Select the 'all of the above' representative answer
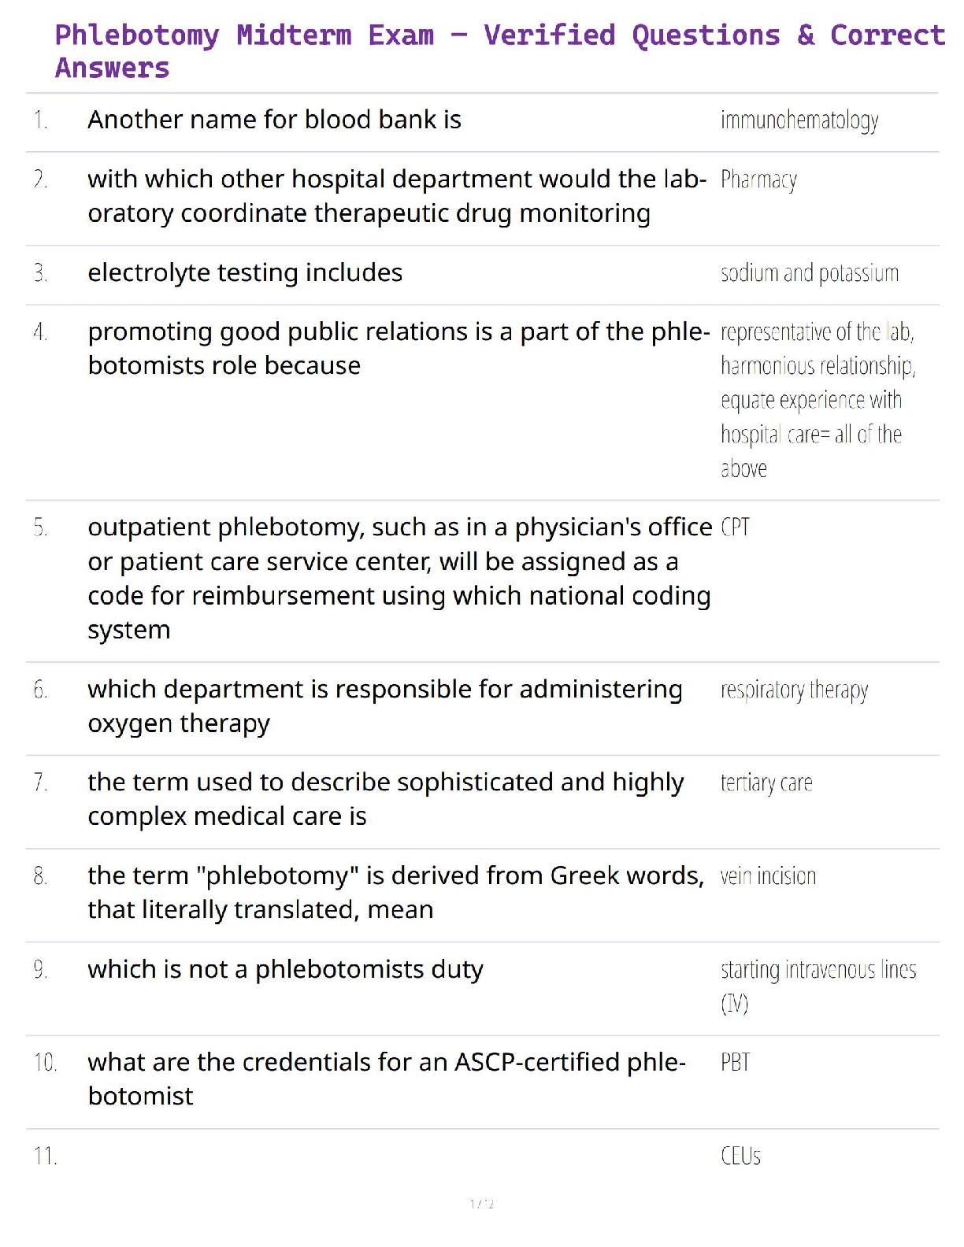Screen dimensions: 964x1247 coord(818,400)
